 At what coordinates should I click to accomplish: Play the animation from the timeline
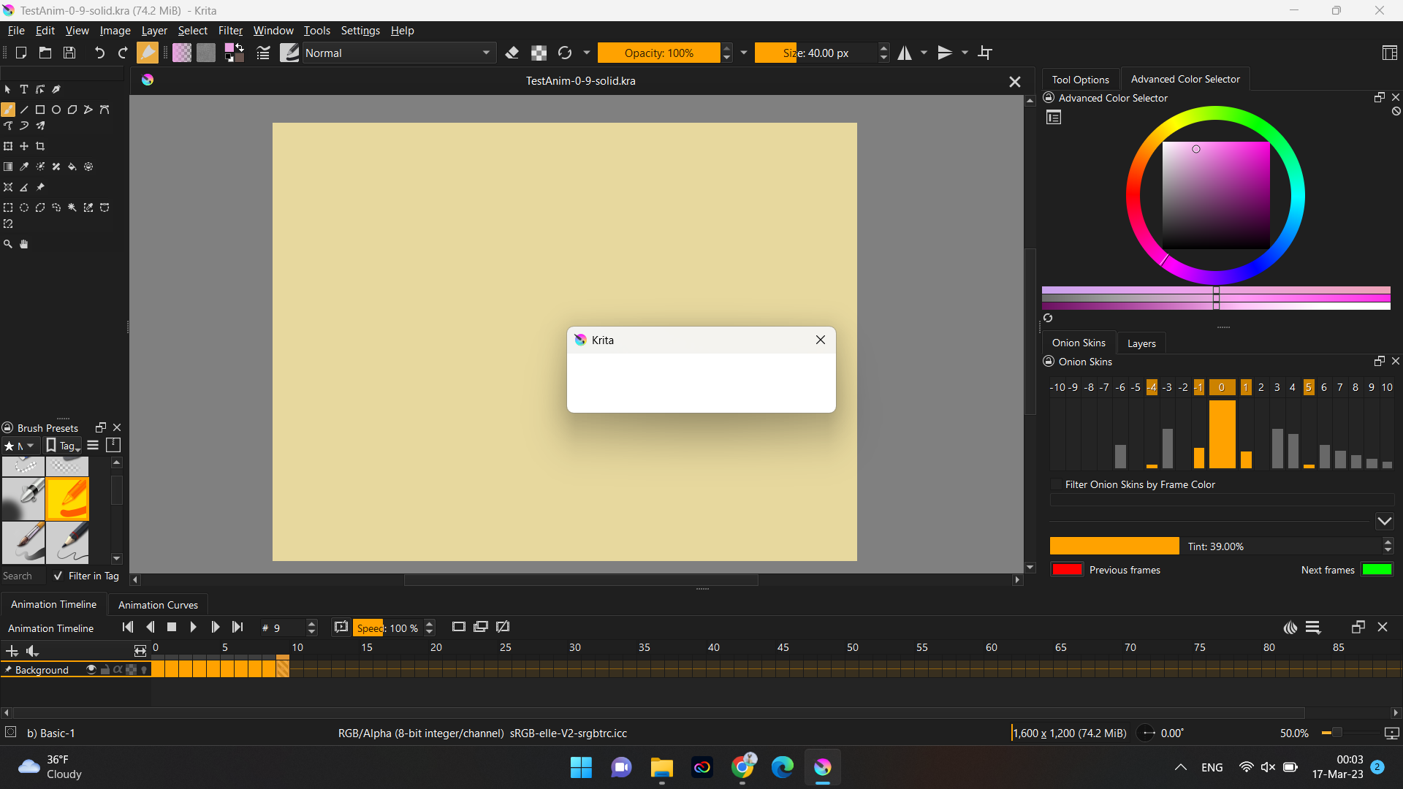(x=193, y=627)
